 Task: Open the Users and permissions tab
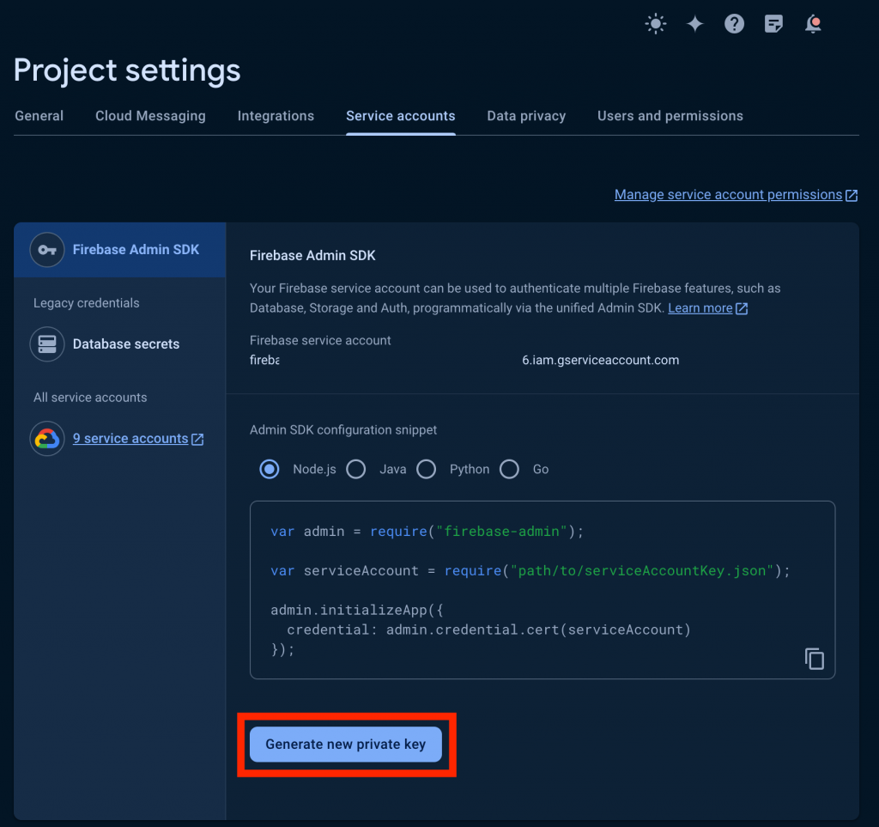click(x=670, y=116)
